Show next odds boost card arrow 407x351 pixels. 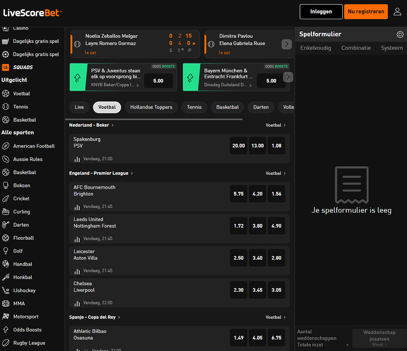click(288, 77)
